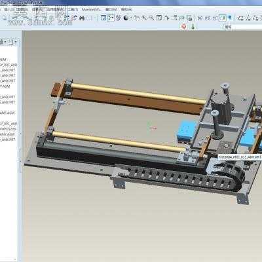Screen dimensions: 262x262
Task: Click the orientation icon with three dots
Action: [118, 18]
